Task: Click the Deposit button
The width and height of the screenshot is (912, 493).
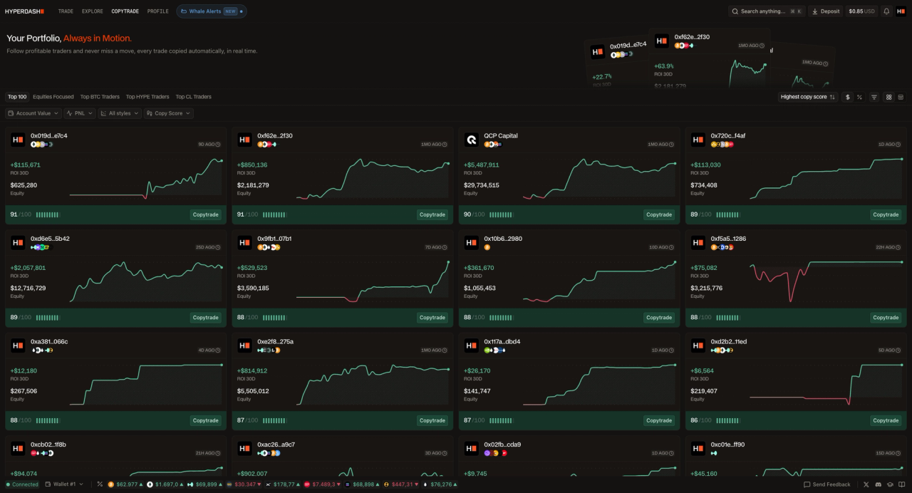Action: coord(825,11)
